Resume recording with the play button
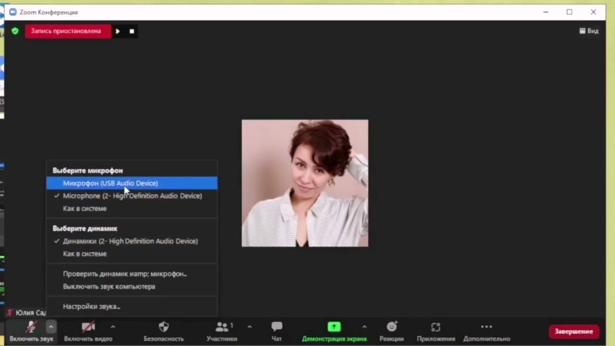Viewport: 615px width, 346px height. [x=118, y=31]
